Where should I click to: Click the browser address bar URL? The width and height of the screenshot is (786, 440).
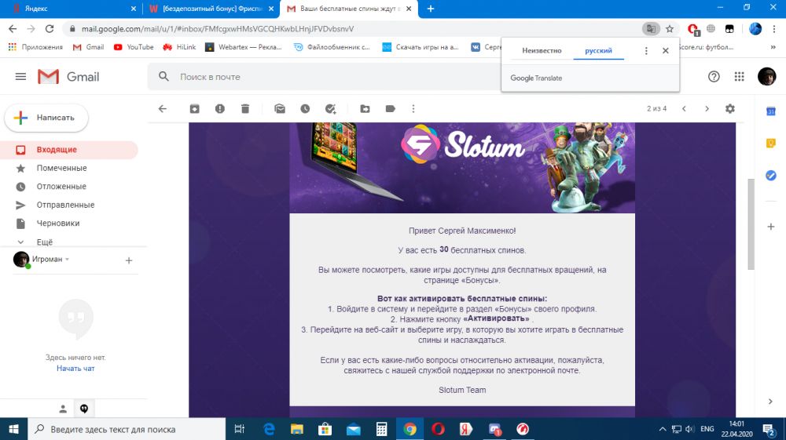pyautogui.click(x=218, y=29)
